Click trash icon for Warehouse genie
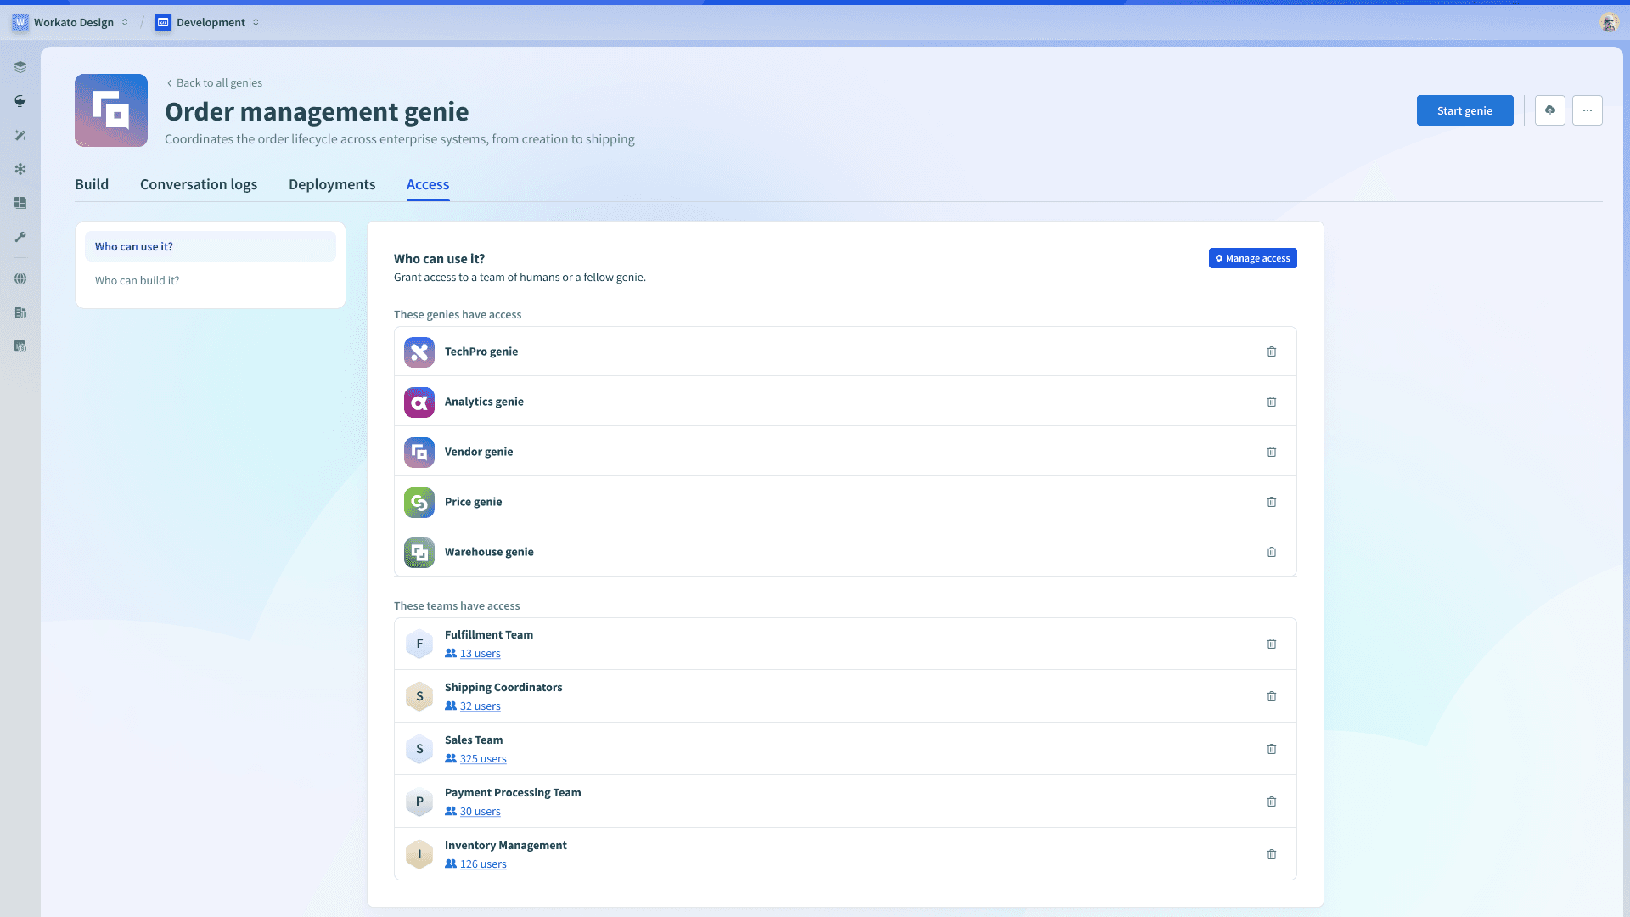Viewport: 1630px width, 917px height. 1271,552
